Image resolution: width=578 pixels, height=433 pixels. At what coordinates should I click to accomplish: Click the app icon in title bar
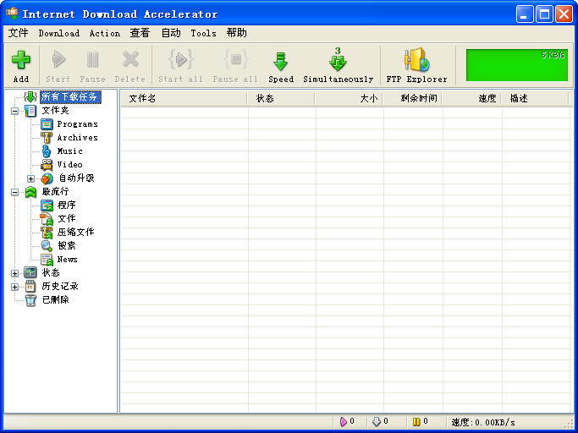click(x=12, y=14)
